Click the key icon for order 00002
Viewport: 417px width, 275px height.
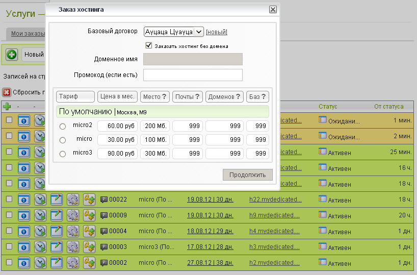click(x=89, y=263)
